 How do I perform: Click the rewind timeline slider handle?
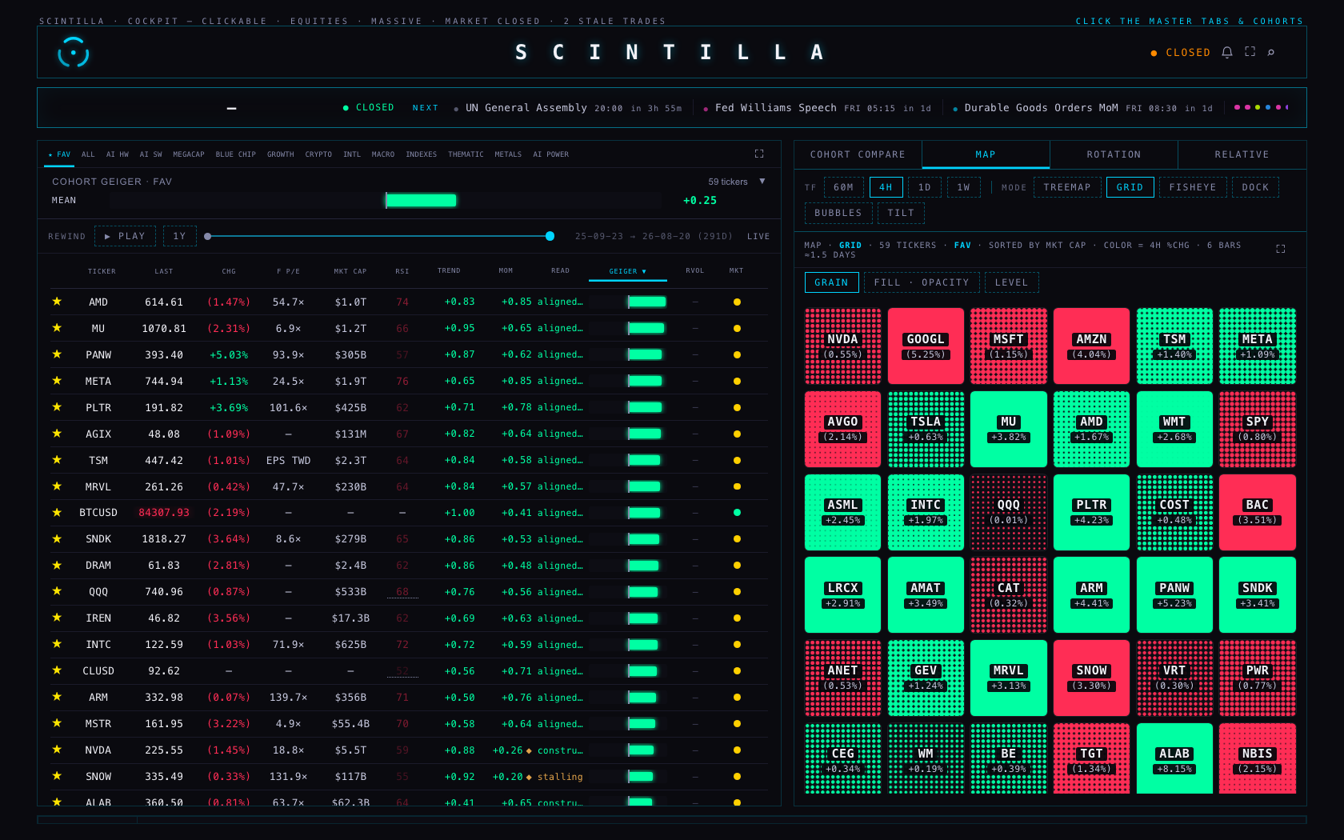550,236
